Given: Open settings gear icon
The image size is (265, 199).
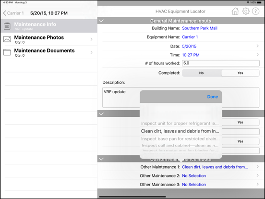Looking at the screenshot, I should tap(246, 12).
